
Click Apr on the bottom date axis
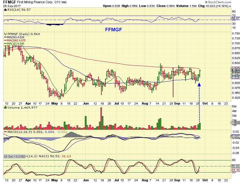(x=28, y=180)
